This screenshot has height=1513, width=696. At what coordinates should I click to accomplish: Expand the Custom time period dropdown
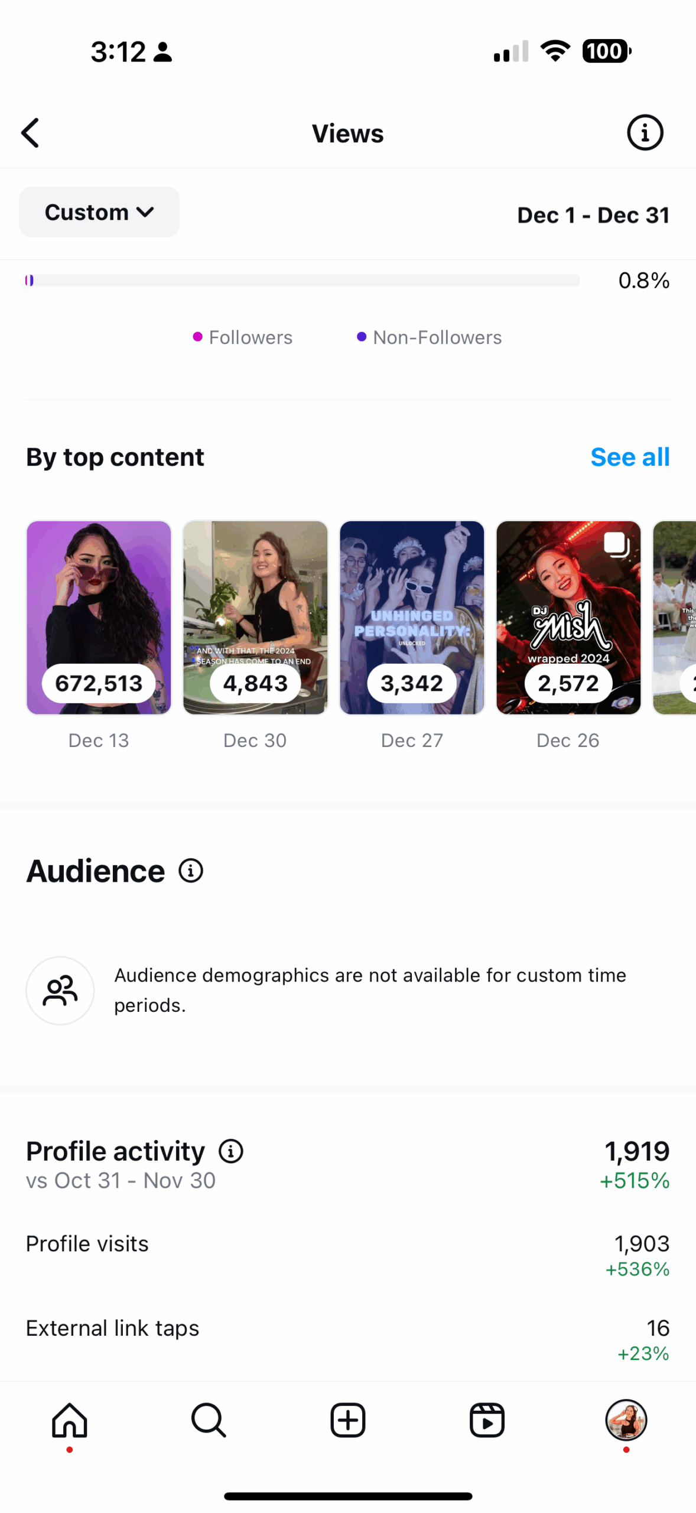click(99, 212)
